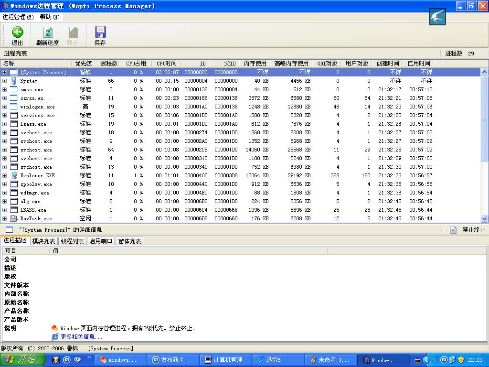Expand the winlogon.exe tree node

tap(4, 107)
